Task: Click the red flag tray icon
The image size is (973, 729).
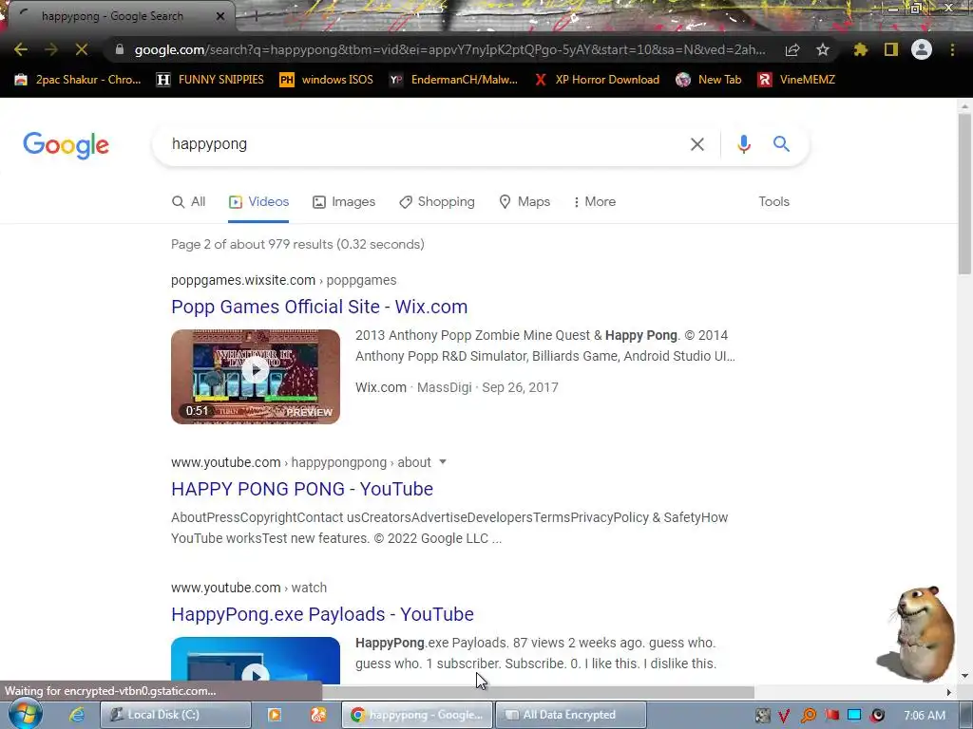Action: 831,716
